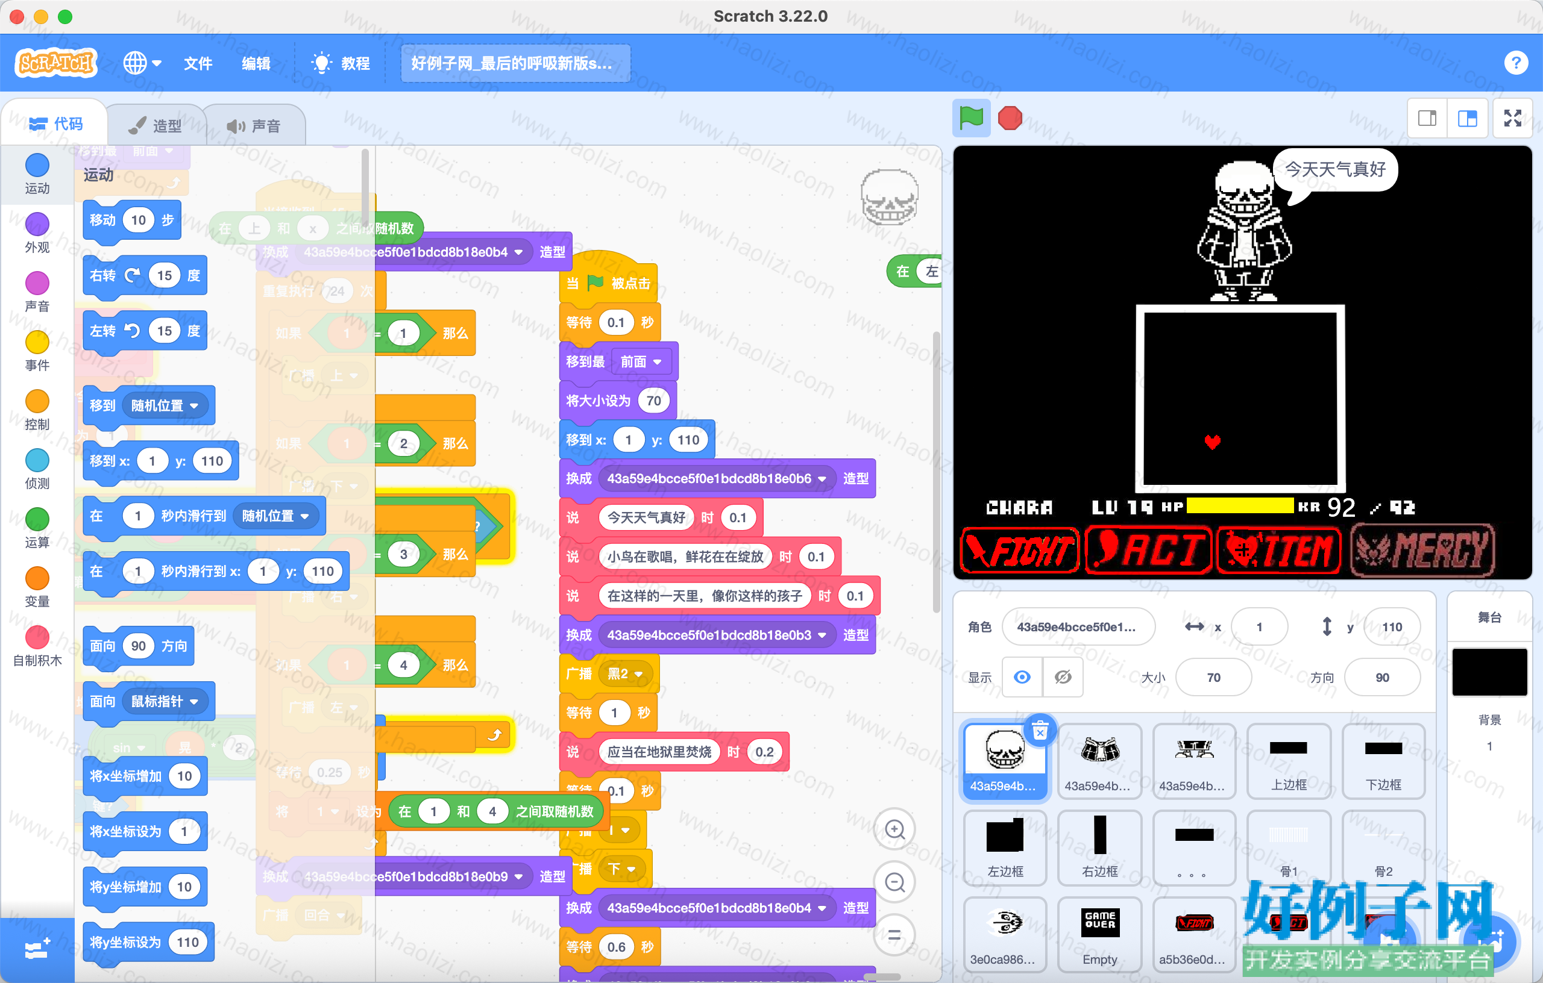Select the 运动 block category
The image size is (1543, 983).
[x=37, y=174]
